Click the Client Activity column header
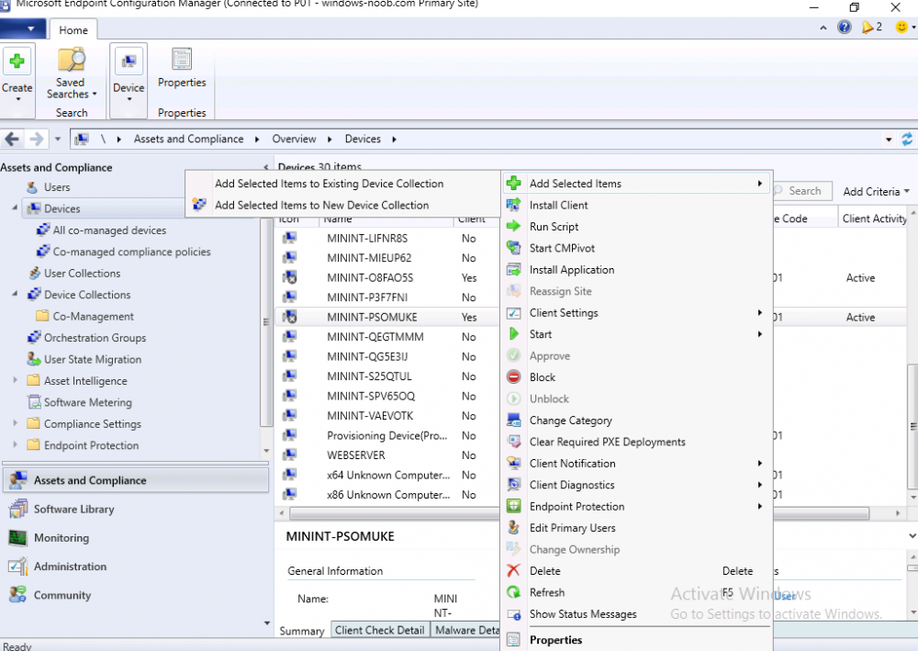Screen dimensions: 918x651 874,219
